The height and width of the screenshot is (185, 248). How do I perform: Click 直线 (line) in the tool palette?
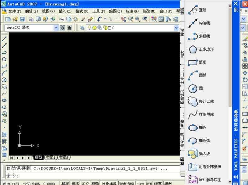point(197,10)
